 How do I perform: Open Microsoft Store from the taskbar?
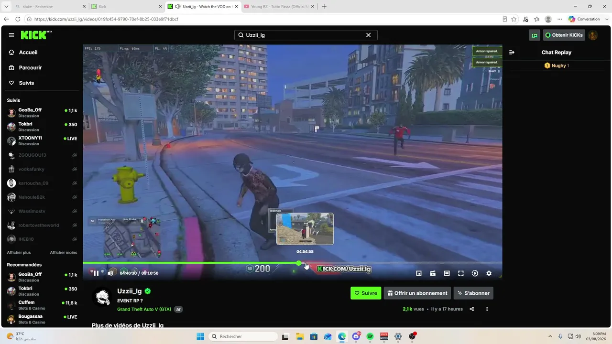pos(314,336)
